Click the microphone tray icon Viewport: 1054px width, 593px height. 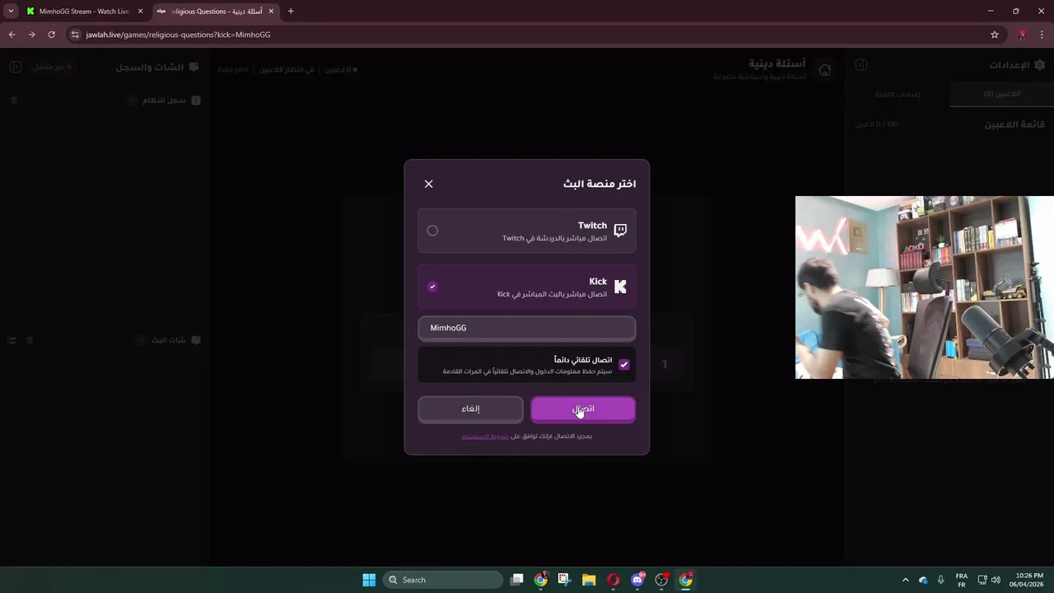pyautogui.click(x=940, y=580)
